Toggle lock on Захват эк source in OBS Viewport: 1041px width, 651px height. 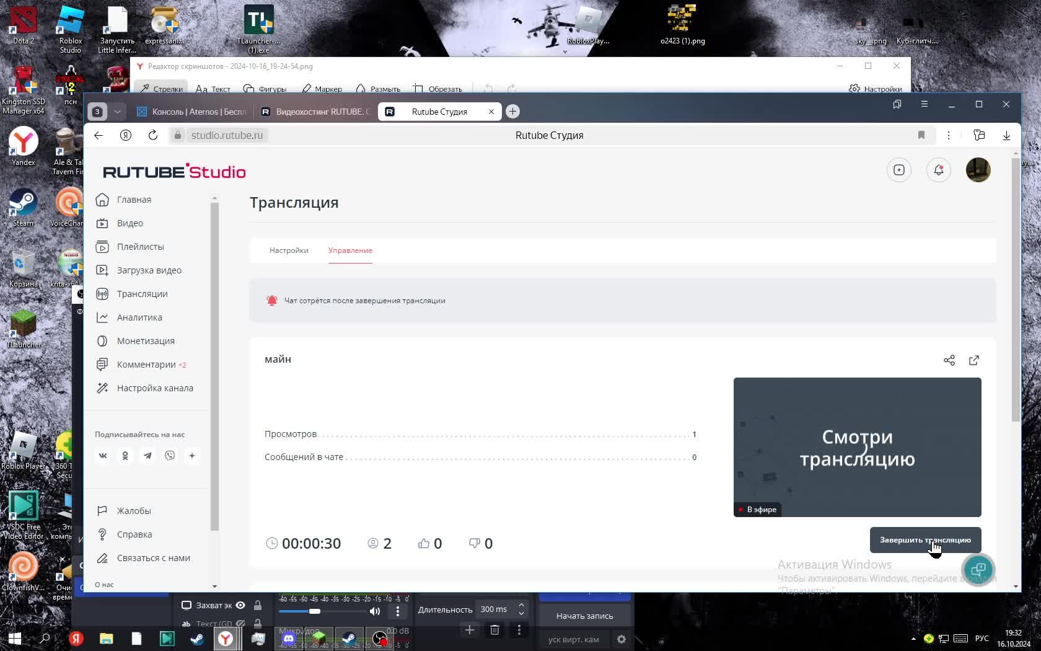(x=258, y=605)
